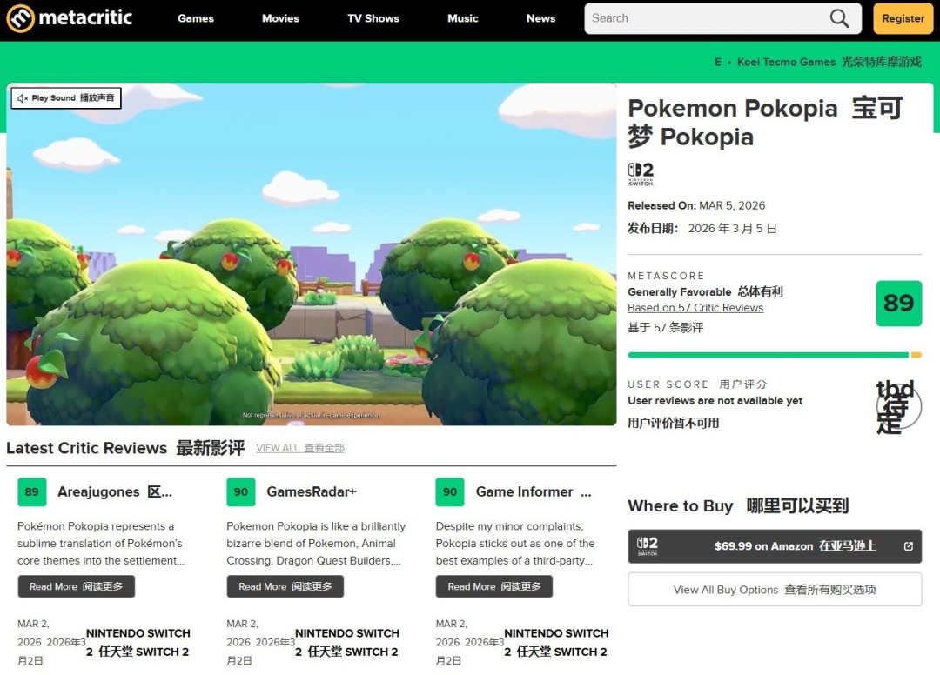Click VIEW ALL to see all critic reviews
The width and height of the screenshot is (940, 675).
299,447
